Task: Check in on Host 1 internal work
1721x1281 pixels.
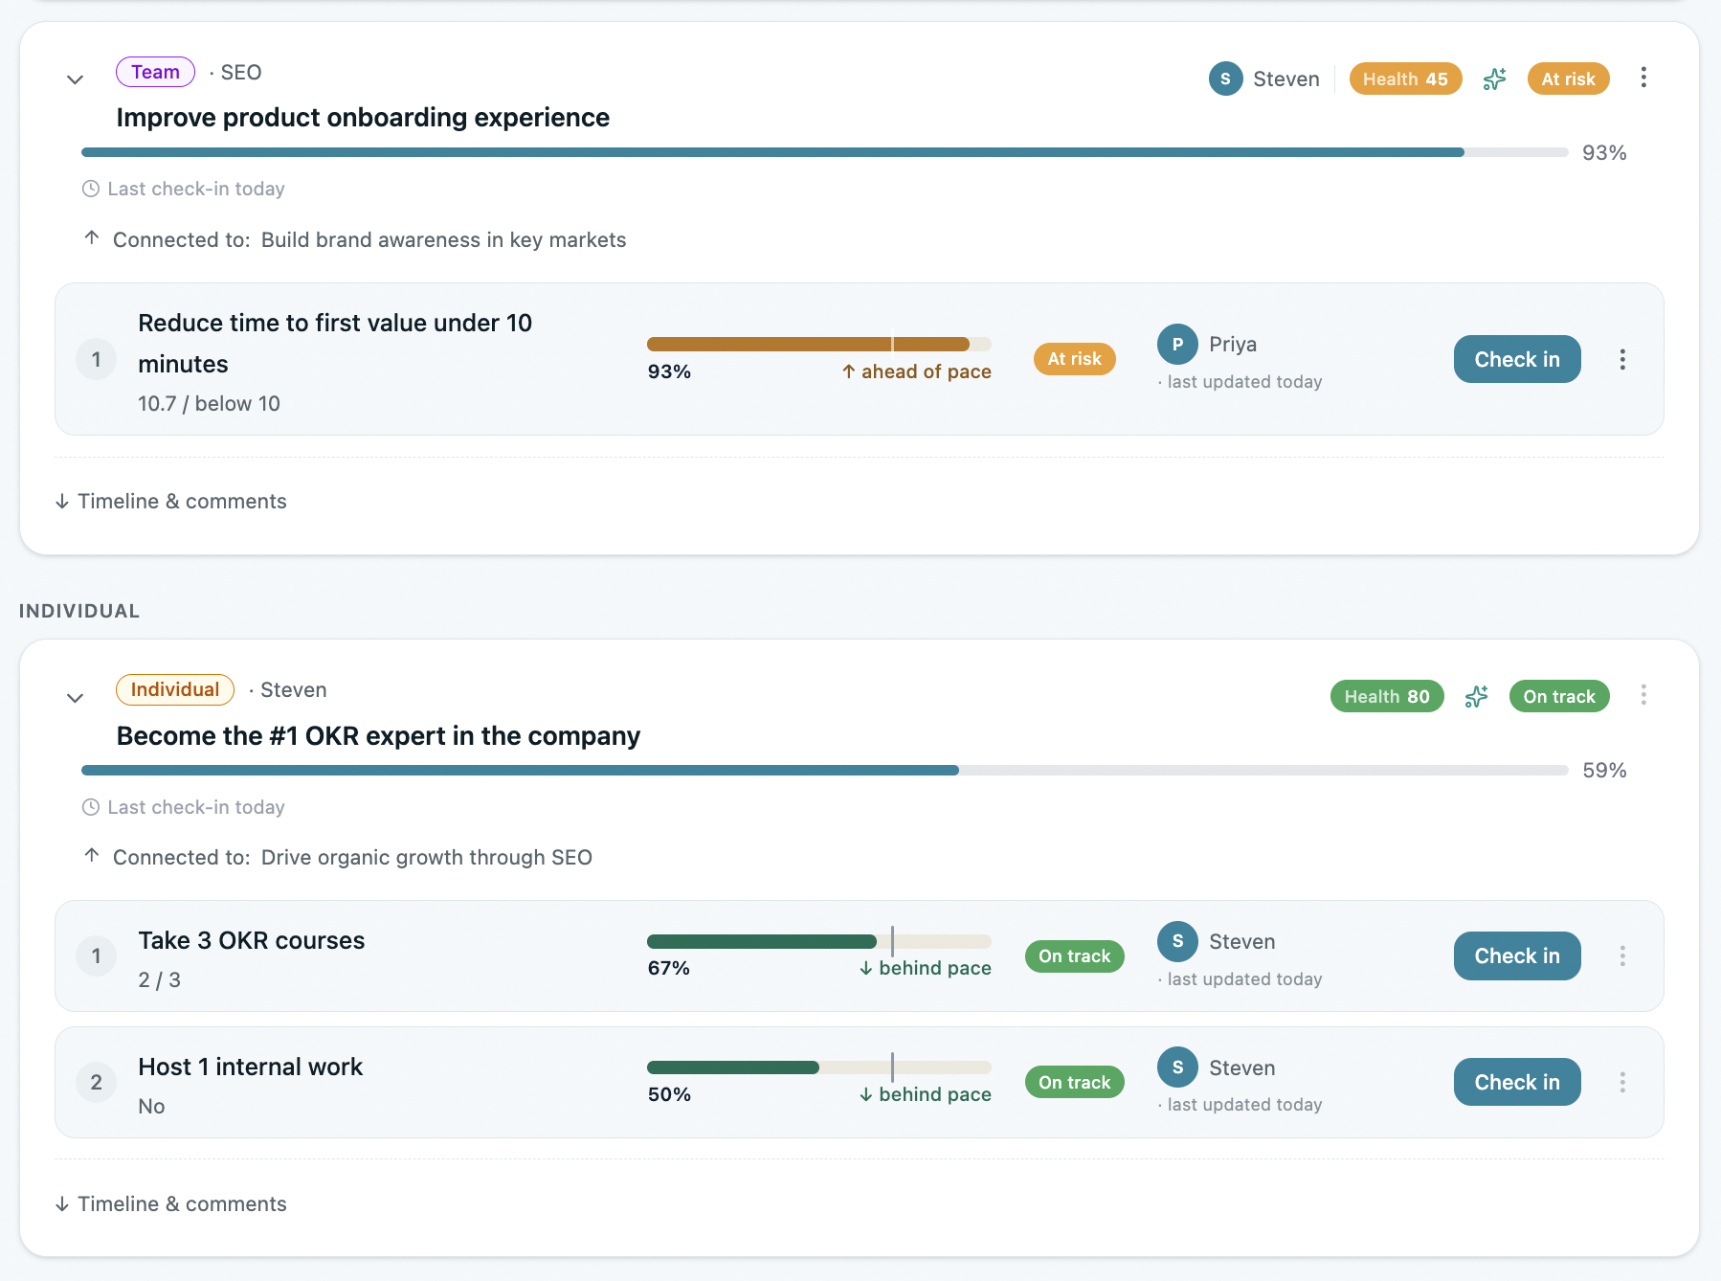Action: click(x=1517, y=1082)
